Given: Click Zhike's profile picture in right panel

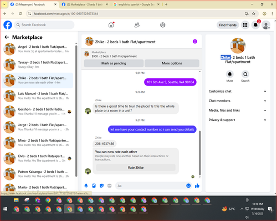Looking at the screenshot, I should coord(238,46).
